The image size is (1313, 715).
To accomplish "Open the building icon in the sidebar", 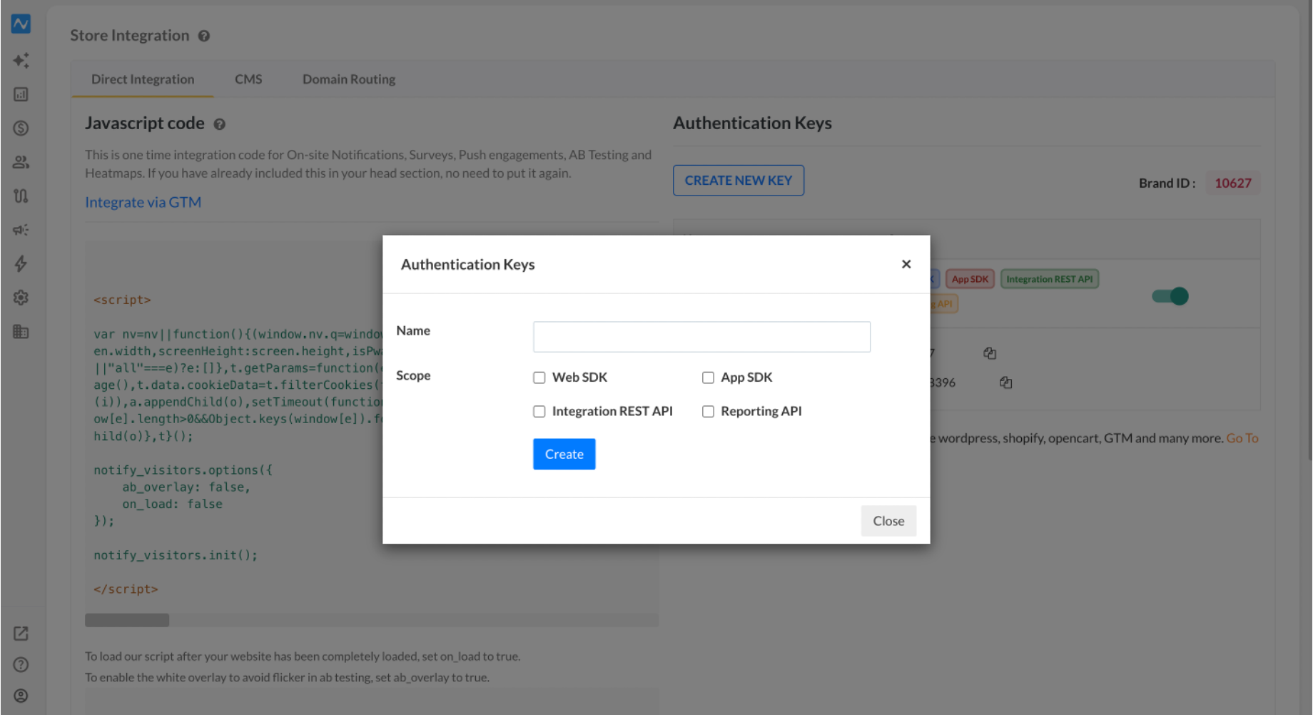I will click(21, 331).
